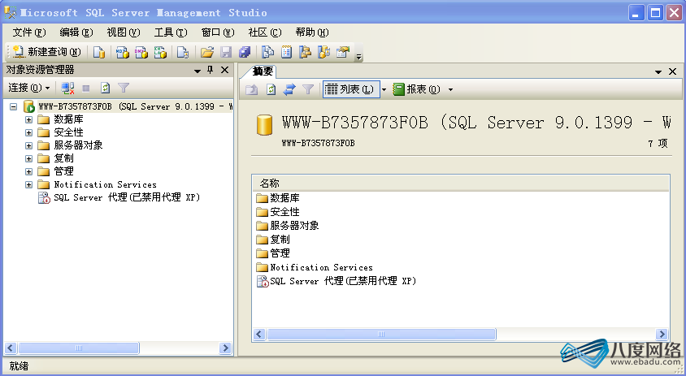Click the save floppy disk toolbar icon
This screenshot has width=686, height=376.
226,53
